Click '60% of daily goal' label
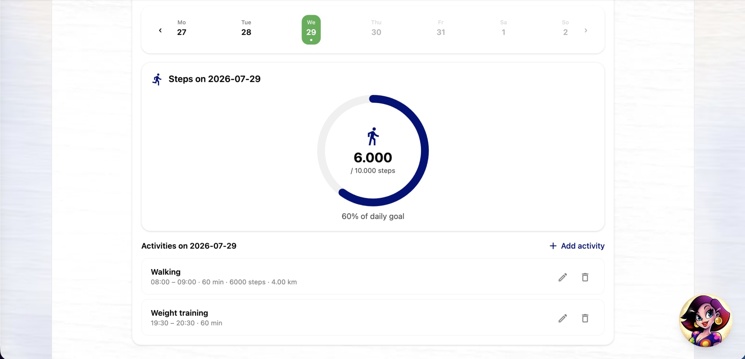745x359 pixels. 373,216
